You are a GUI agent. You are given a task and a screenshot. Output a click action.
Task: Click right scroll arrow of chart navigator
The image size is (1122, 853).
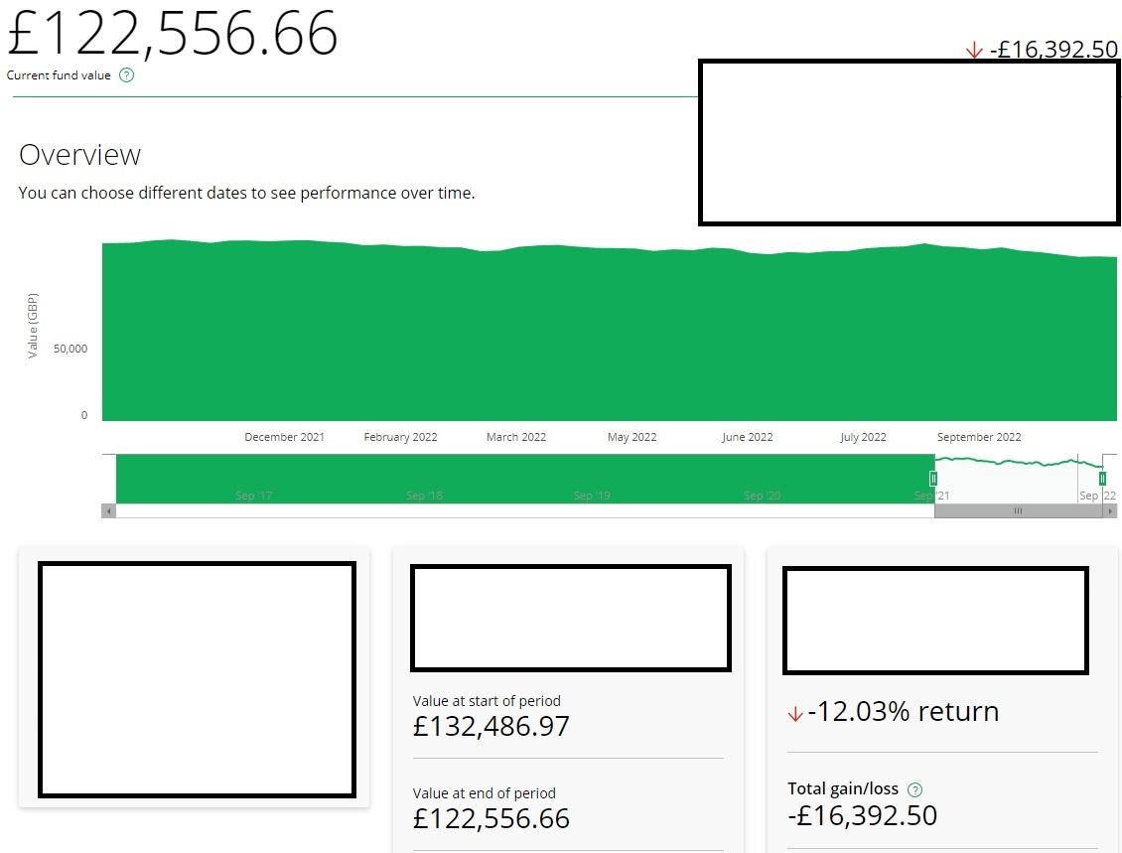(1110, 511)
